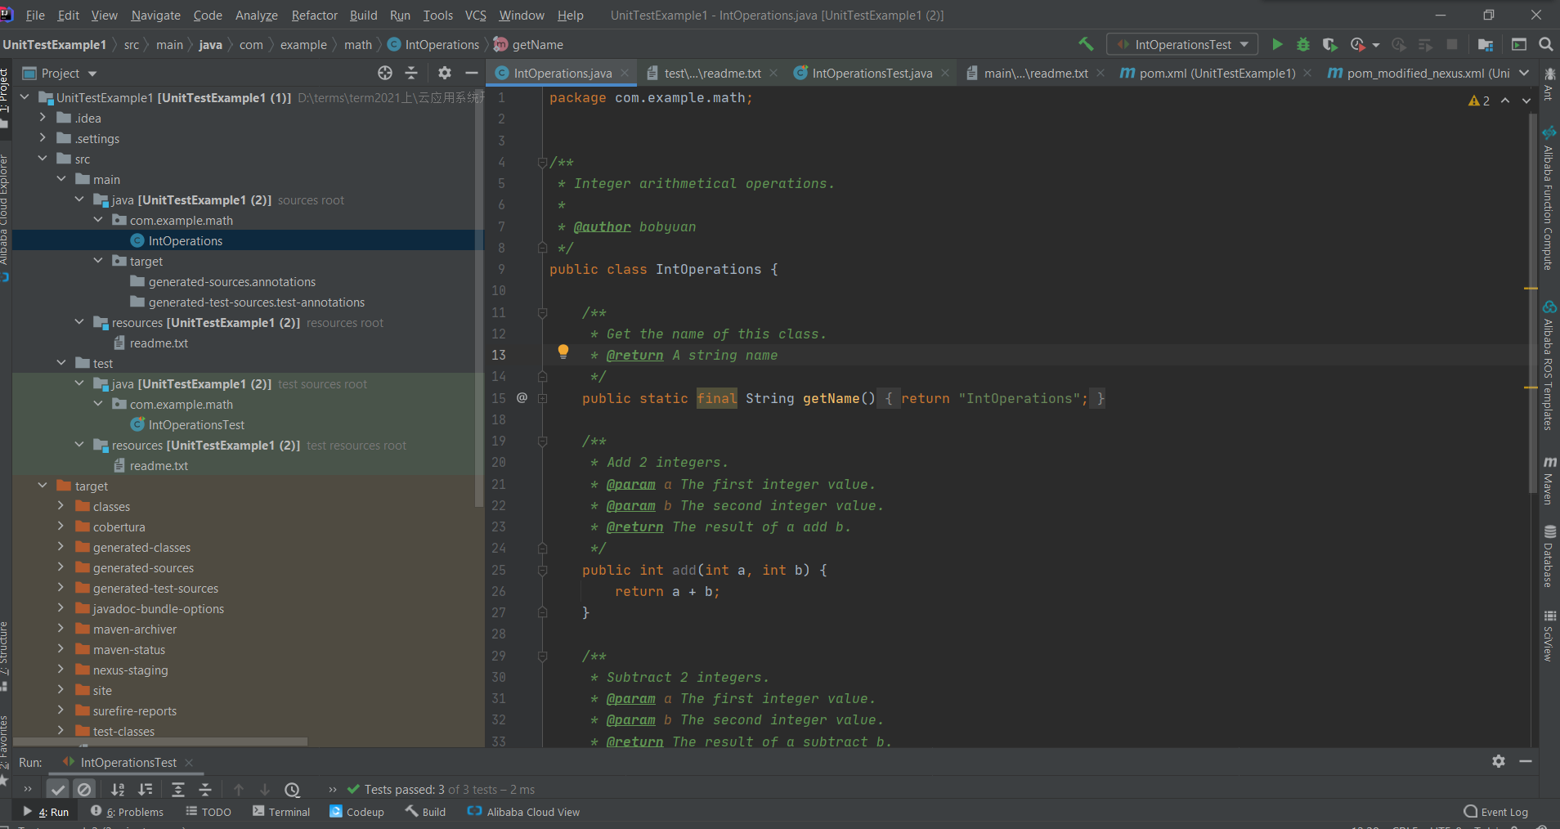
Task: Click the yellow intention lightbulb in the editor
Action: (563, 352)
